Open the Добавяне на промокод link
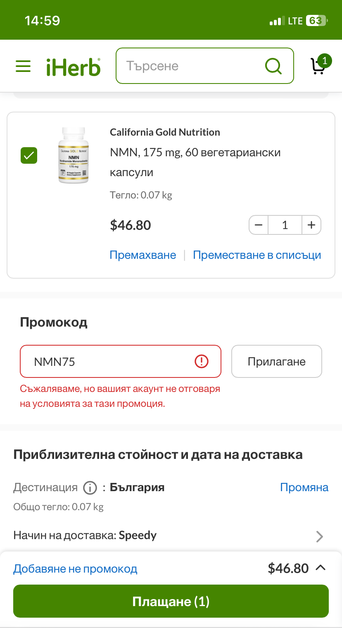This screenshot has height=628, width=342. [75, 569]
